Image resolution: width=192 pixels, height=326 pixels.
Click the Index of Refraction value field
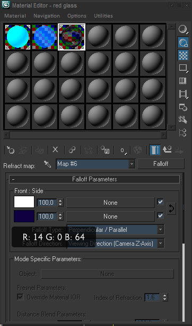(152, 297)
